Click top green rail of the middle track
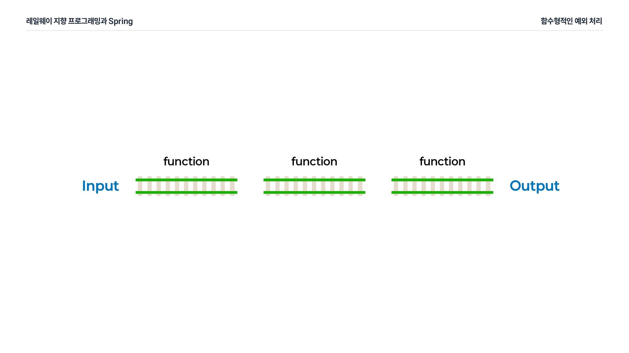This screenshot has height=353, width=629. [x=314, y=180]
